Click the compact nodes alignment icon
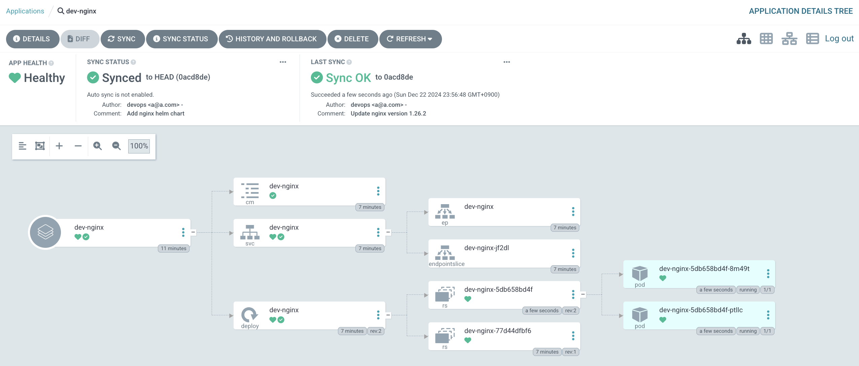 (22, 146)
